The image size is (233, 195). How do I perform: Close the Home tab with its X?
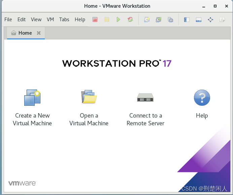pyautogui.click(x=39, y=33)
